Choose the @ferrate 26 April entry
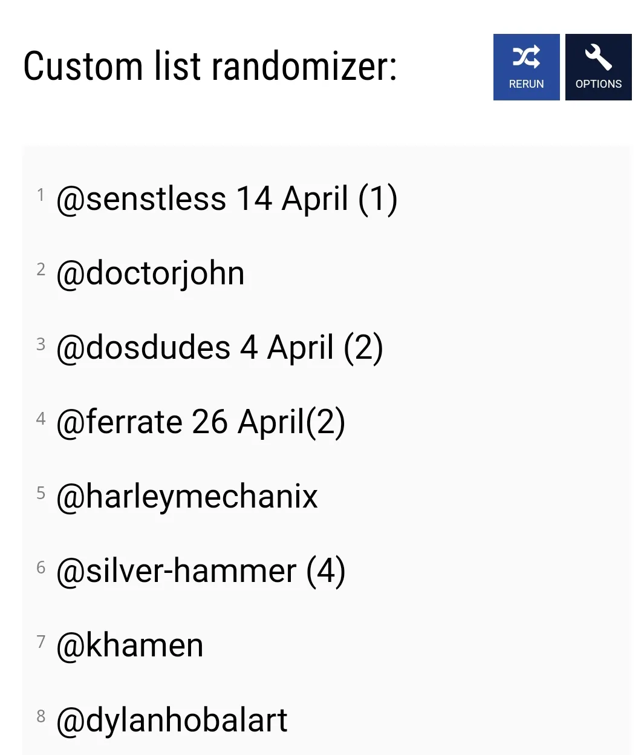This screenshot has width=644, height=755. click(200, 422)
